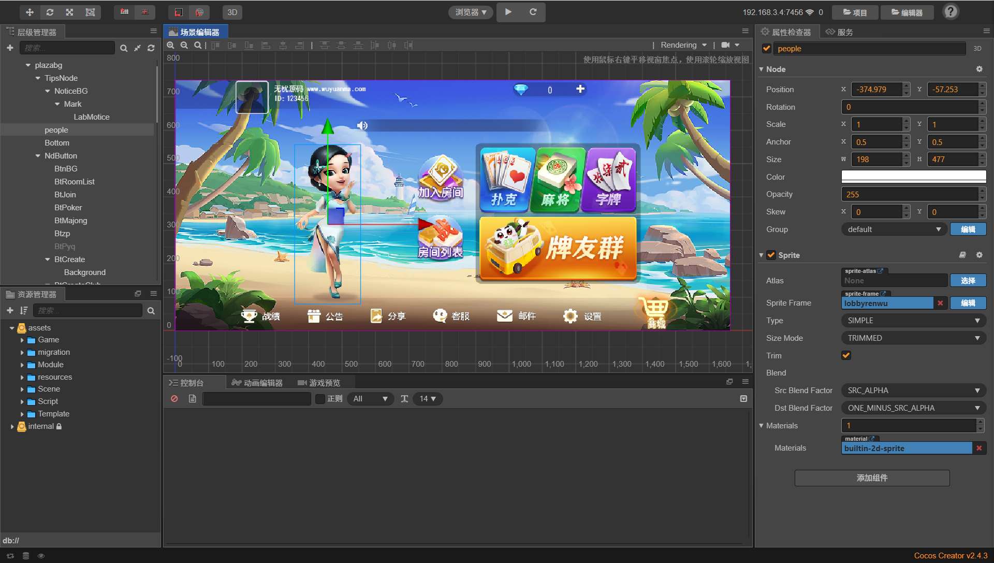Click the 添加组件 button
The image size is (994, 563).
(x=872, y=478)
